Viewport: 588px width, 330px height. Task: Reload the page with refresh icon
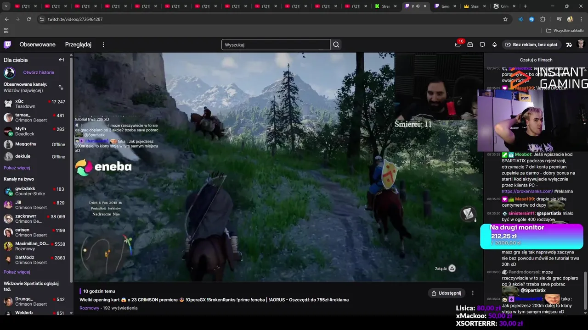[28, 19]
